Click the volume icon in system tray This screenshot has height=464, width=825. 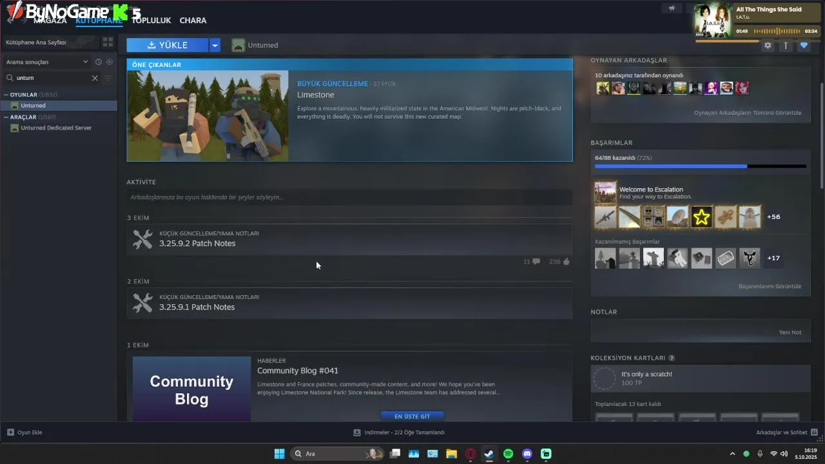tap(784, 454)
